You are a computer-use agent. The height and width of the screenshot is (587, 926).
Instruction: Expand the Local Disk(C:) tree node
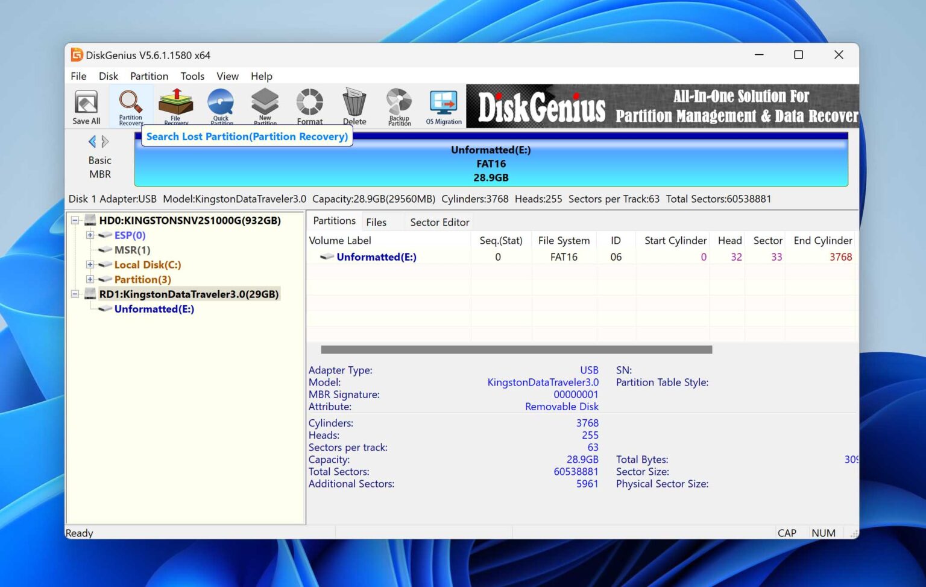[90, 264]
